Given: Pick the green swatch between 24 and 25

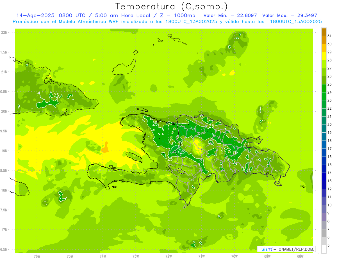Looking at the screenshot, I should tap(324, 89).
